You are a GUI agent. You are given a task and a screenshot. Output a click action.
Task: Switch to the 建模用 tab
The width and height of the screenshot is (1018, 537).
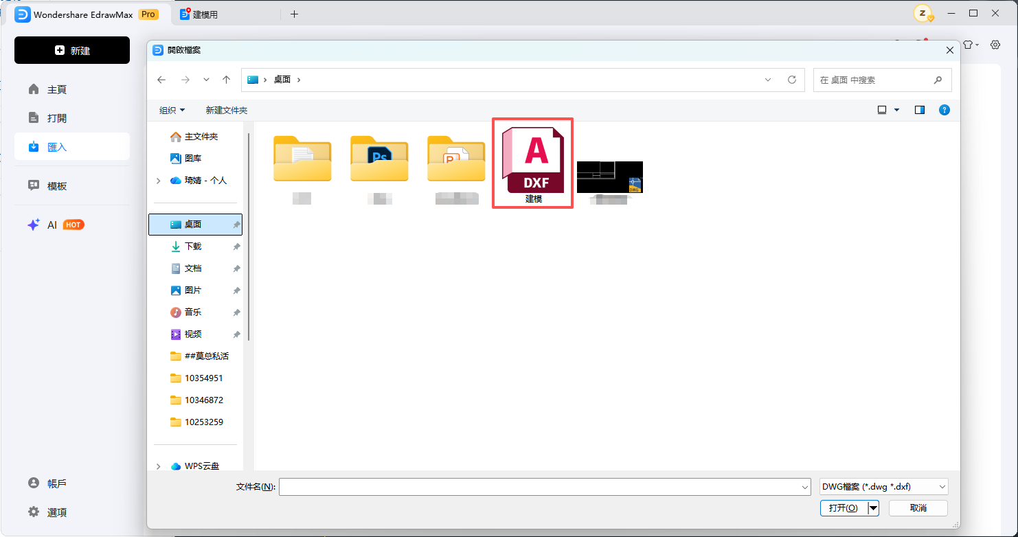204,14
